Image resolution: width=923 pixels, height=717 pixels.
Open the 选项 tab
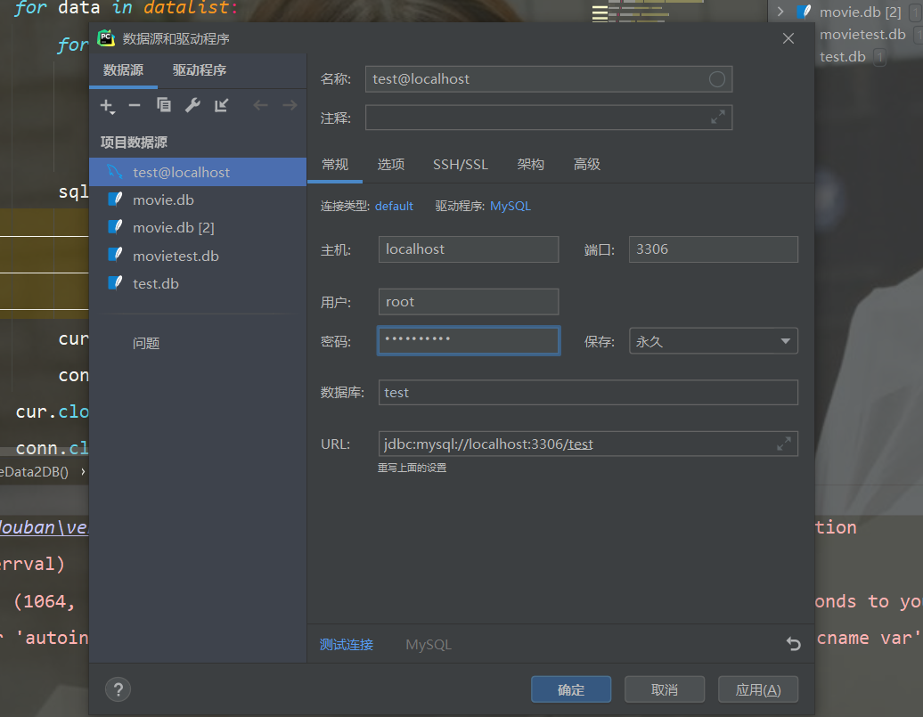click(391, 165)
